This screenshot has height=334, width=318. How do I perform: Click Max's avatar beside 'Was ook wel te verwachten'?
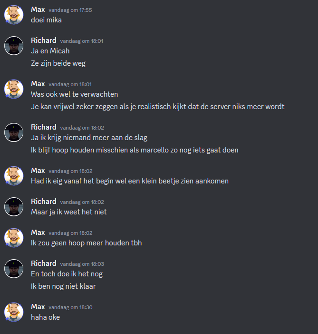click(14, 89)
